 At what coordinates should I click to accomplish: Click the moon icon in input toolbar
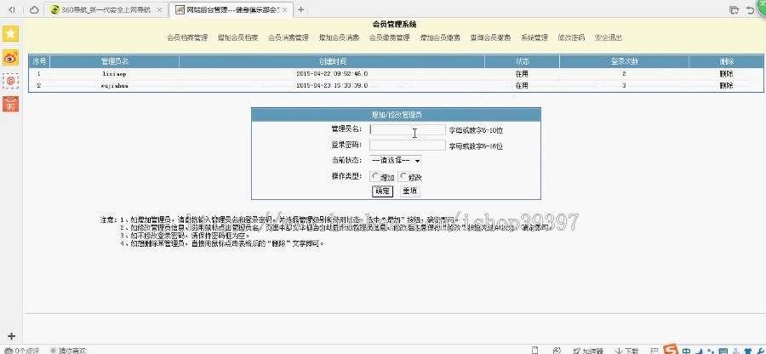click(698, 350)
